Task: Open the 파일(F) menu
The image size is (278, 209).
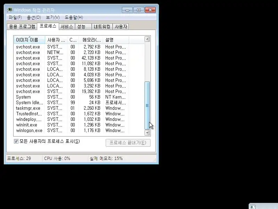Action: click(15, 17)
